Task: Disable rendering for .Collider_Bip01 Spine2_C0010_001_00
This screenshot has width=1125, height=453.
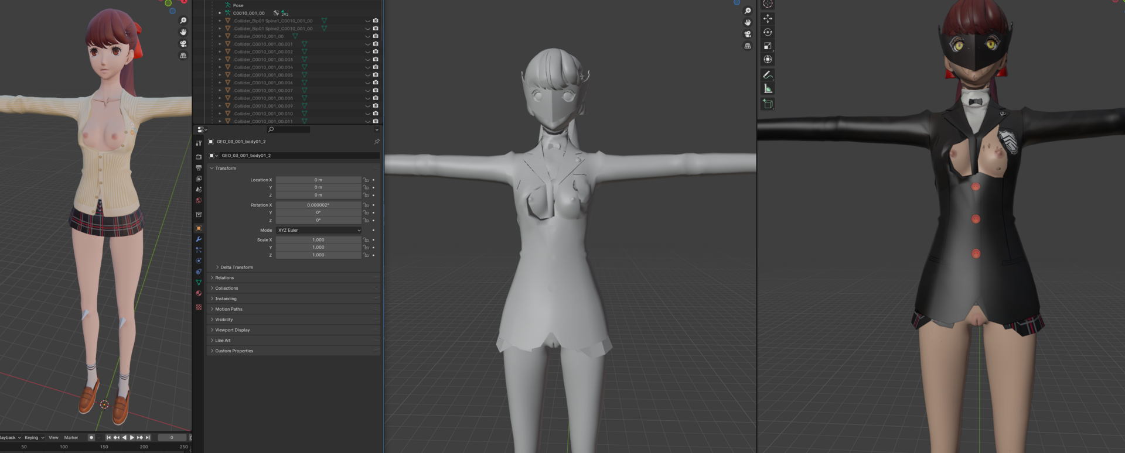Action: click(x=376, y=28)
